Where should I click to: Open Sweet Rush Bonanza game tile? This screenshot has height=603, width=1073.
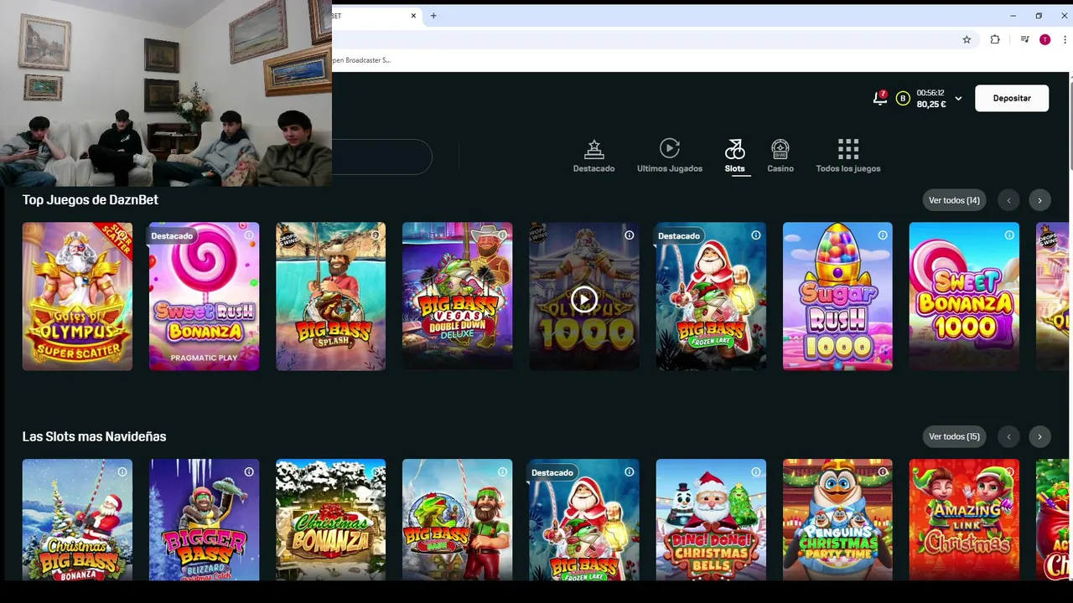(204, 296)
